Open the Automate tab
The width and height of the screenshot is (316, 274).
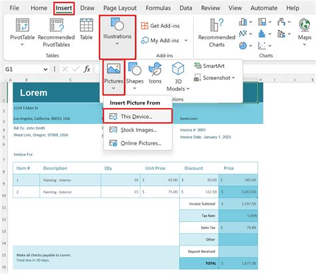[x=264, y=8]
